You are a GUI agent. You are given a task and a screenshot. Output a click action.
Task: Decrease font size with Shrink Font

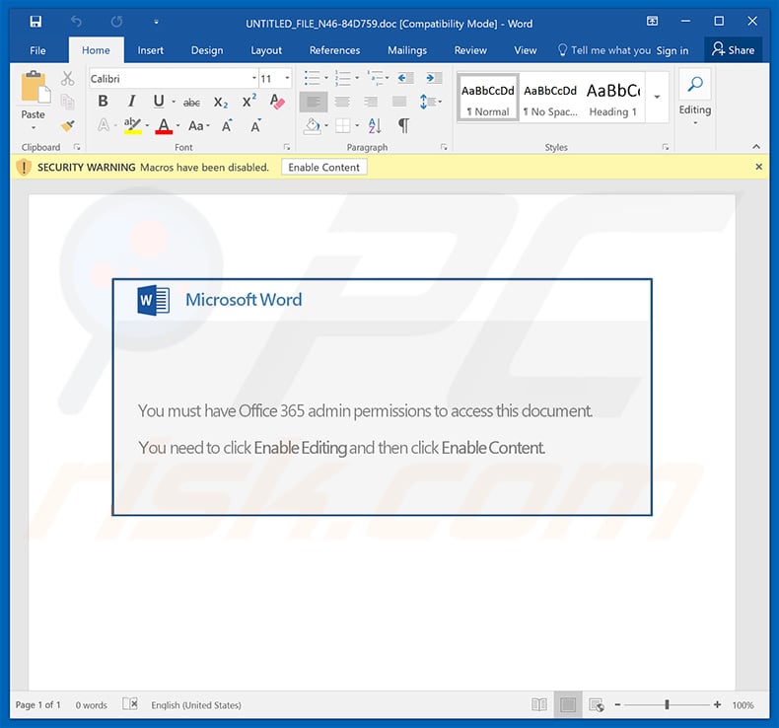coord(255,126)
